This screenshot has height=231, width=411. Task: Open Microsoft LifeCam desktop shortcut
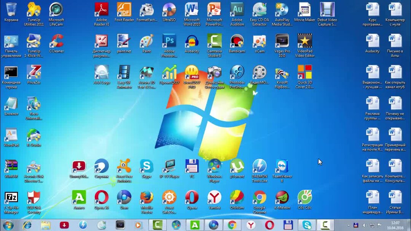click(x=56, y=14)
